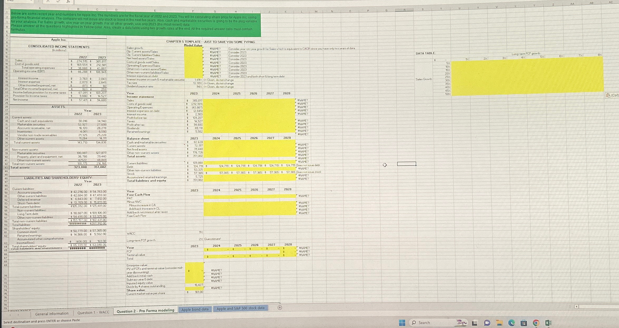This screenshot has height=328, width=619.
Task: Launch Google Chrome from the taskbar
Action: click(536, 323)
